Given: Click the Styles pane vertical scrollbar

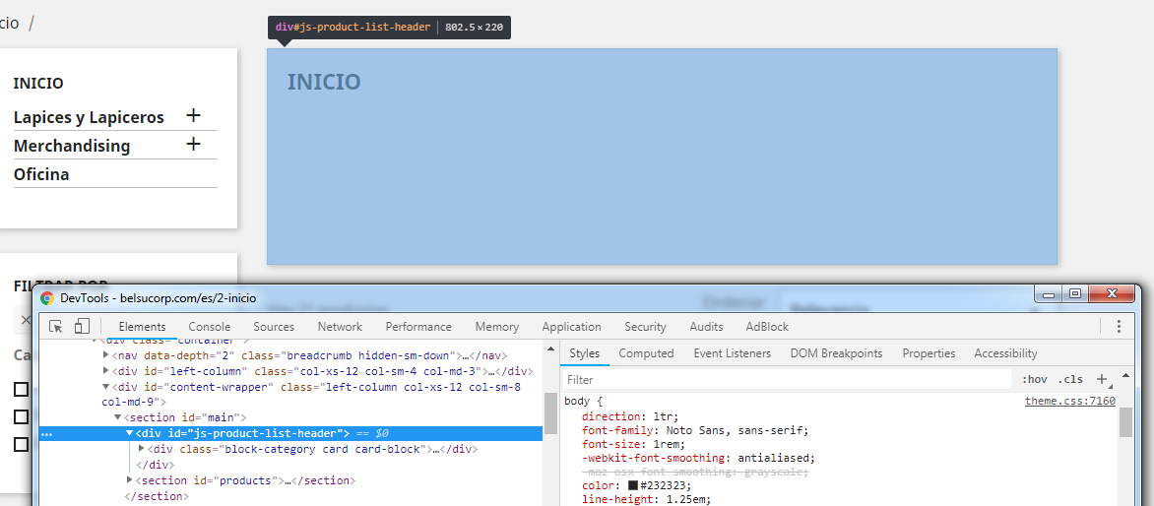Looking at the screenshot, I should pos(1125,421).
